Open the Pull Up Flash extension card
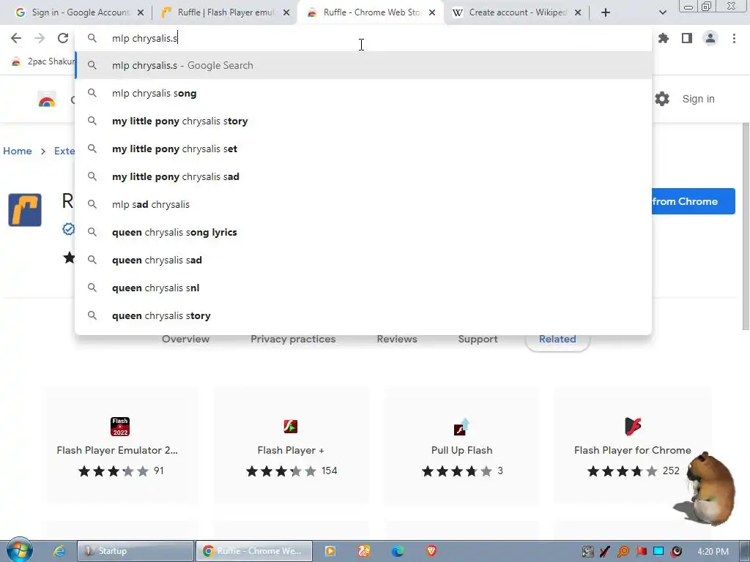This screenshot has height=562, width=750. coord(461,446)
